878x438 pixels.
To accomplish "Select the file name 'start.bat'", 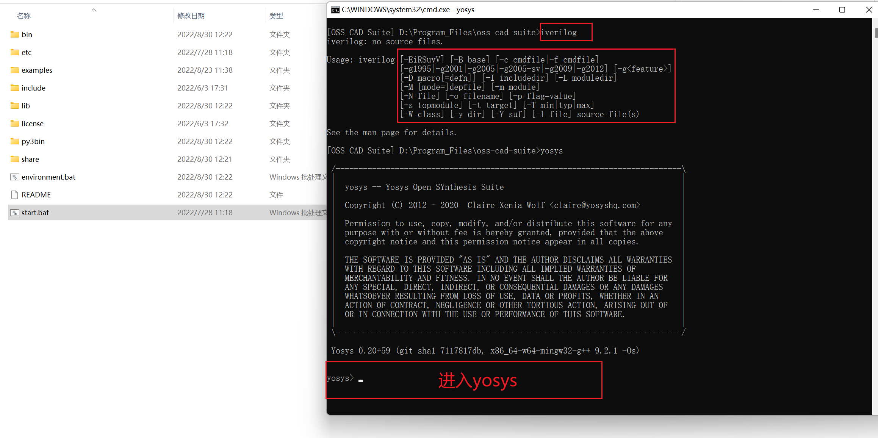I will [35, 213].
